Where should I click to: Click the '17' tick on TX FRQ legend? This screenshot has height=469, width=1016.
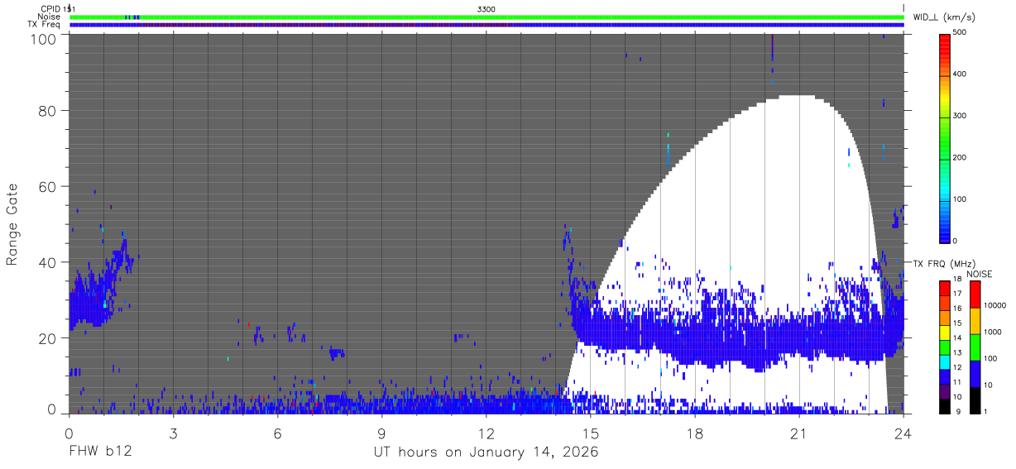(959, 294)
